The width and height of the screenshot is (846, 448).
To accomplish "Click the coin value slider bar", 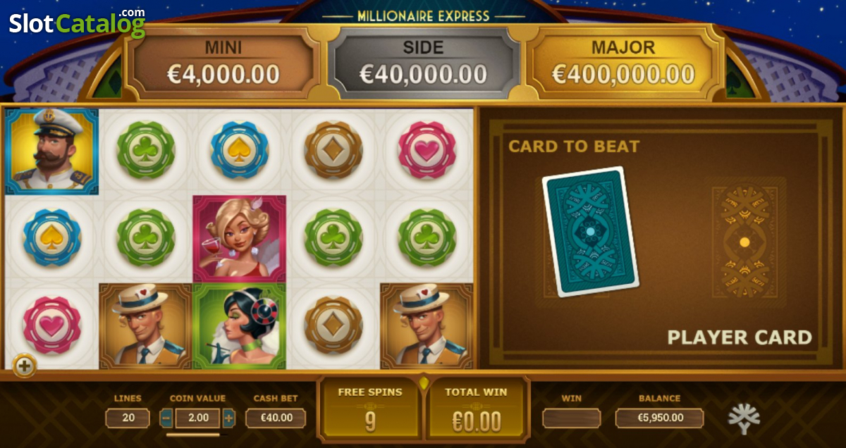I will coord(192,435).
